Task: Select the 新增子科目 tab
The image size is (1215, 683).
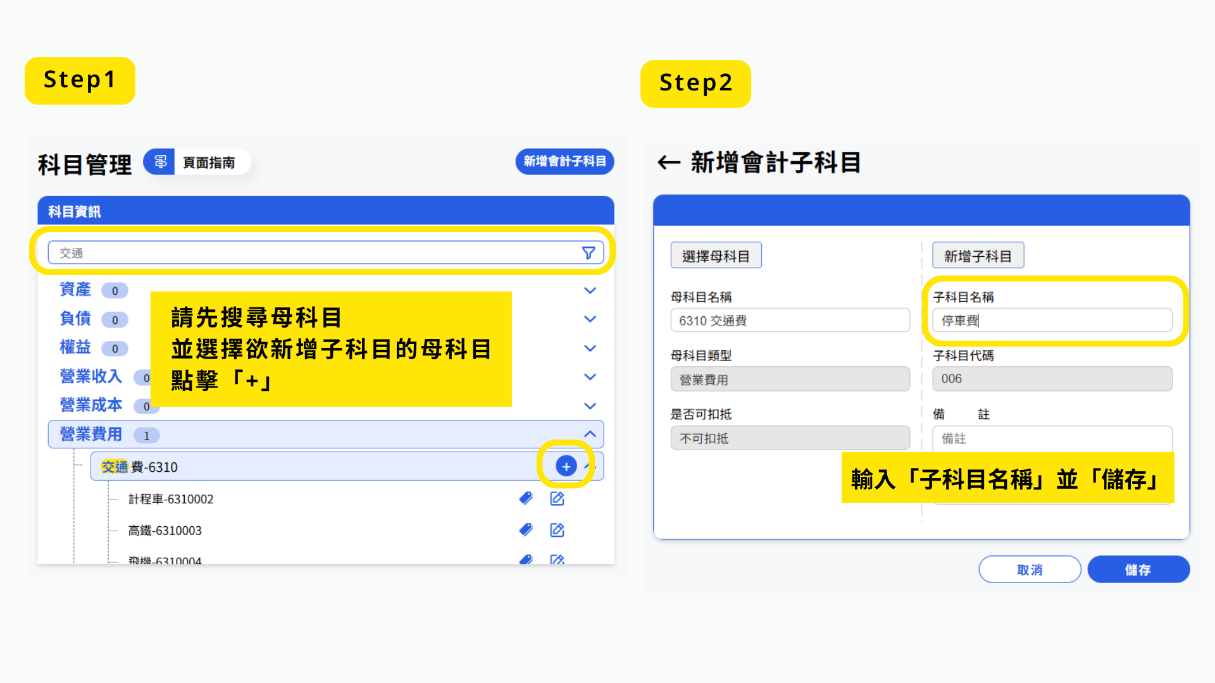Action: click(977, 255)
